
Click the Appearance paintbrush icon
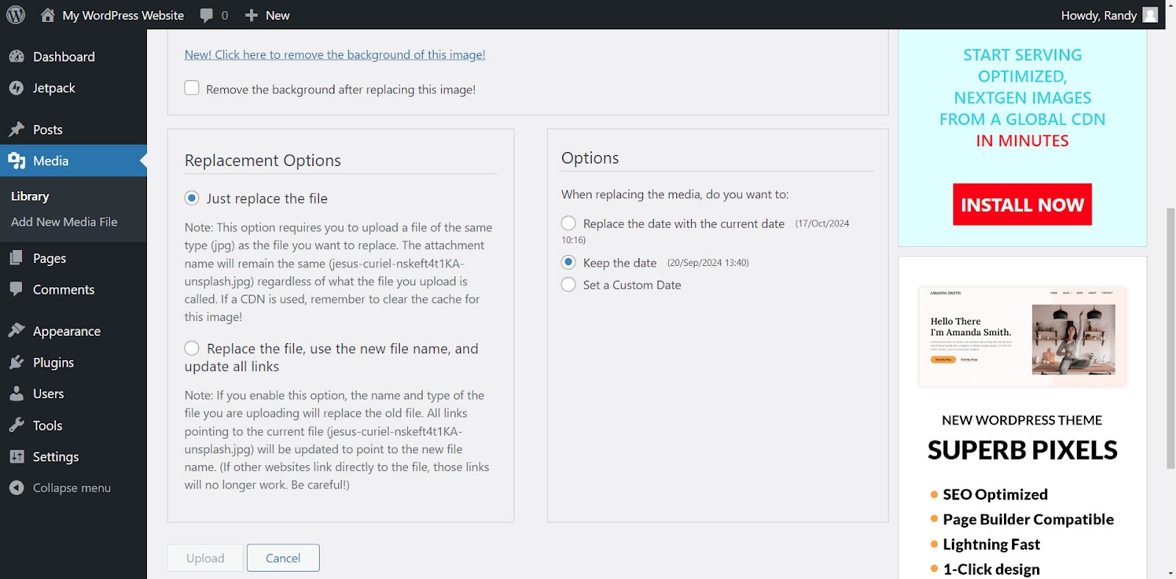pyautogui.click(x=17, y=331)
